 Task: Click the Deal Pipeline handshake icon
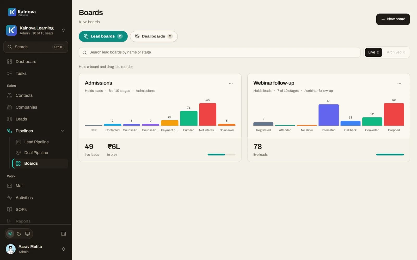click(18, 153)
